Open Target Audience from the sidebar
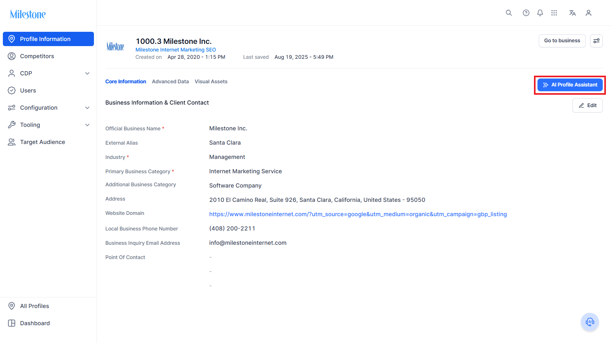Image resolution: width=611 pixels, height=343 pixels. 48,142
